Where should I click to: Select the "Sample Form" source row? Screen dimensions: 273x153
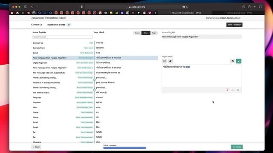coord(63,48)
